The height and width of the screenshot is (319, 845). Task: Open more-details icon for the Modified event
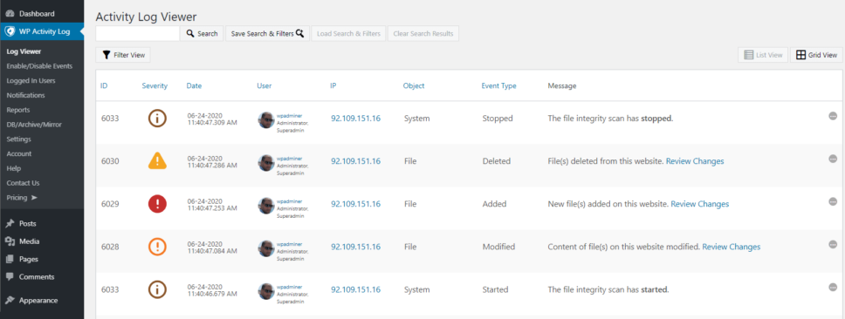(833, 244)
